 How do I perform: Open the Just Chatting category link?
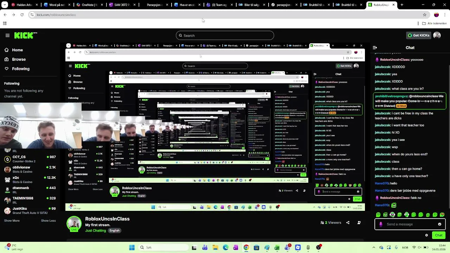pyautogui.click(x=95, y=231)
